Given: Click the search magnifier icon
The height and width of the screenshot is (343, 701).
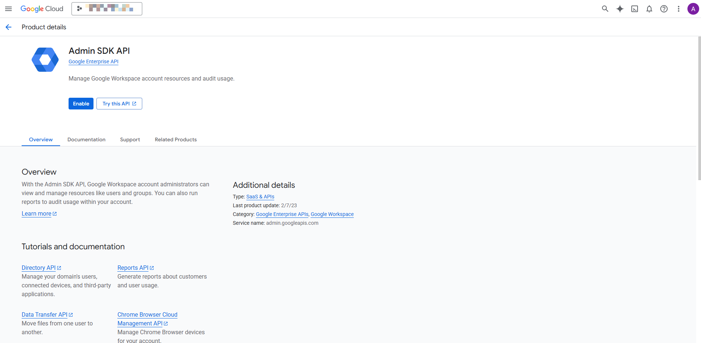Looking at the screenshot, I should click(605, 9).
